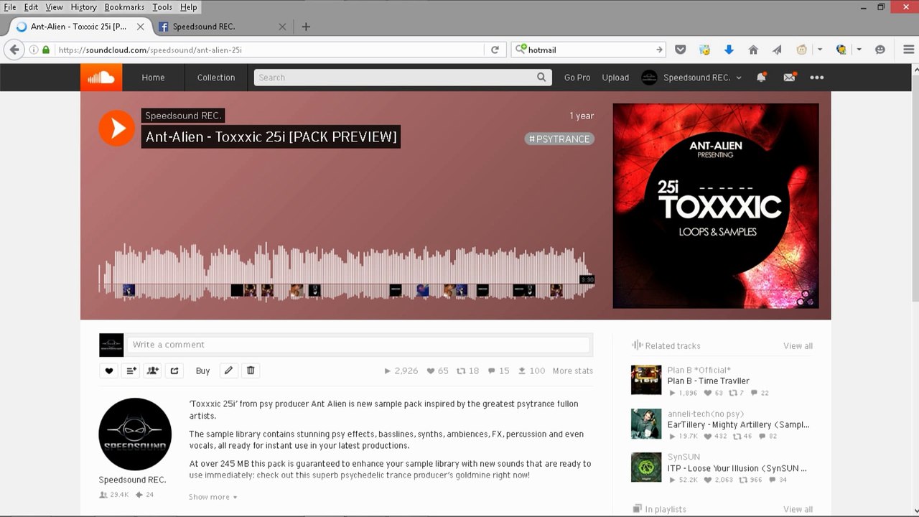The height and width of the screenshot is (517, 919).
Task: Share the track via the share icon
Action: tap(174, 371)
